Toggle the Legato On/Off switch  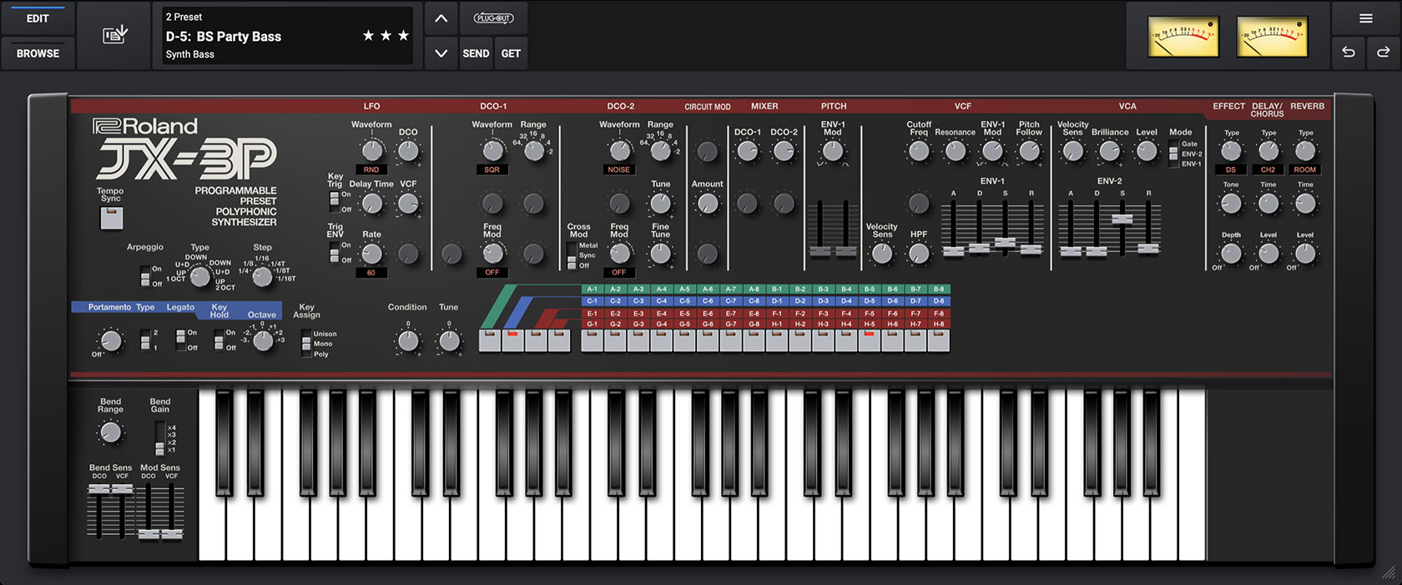180,340
